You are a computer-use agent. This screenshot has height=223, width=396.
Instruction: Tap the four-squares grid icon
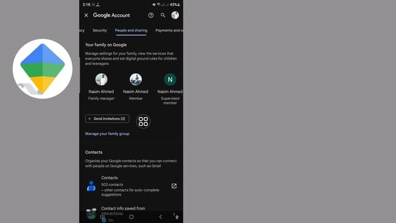click(143, 121)
